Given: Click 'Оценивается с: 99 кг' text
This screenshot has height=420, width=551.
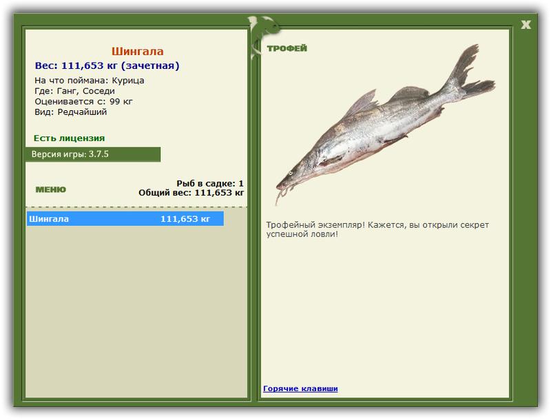Looking at the screenshot, I should tap(83, 101).
